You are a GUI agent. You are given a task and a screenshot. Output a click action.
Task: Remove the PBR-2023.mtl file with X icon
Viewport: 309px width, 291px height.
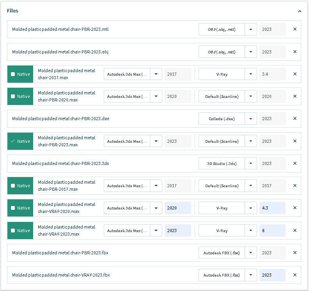click(x=295, y=29)
